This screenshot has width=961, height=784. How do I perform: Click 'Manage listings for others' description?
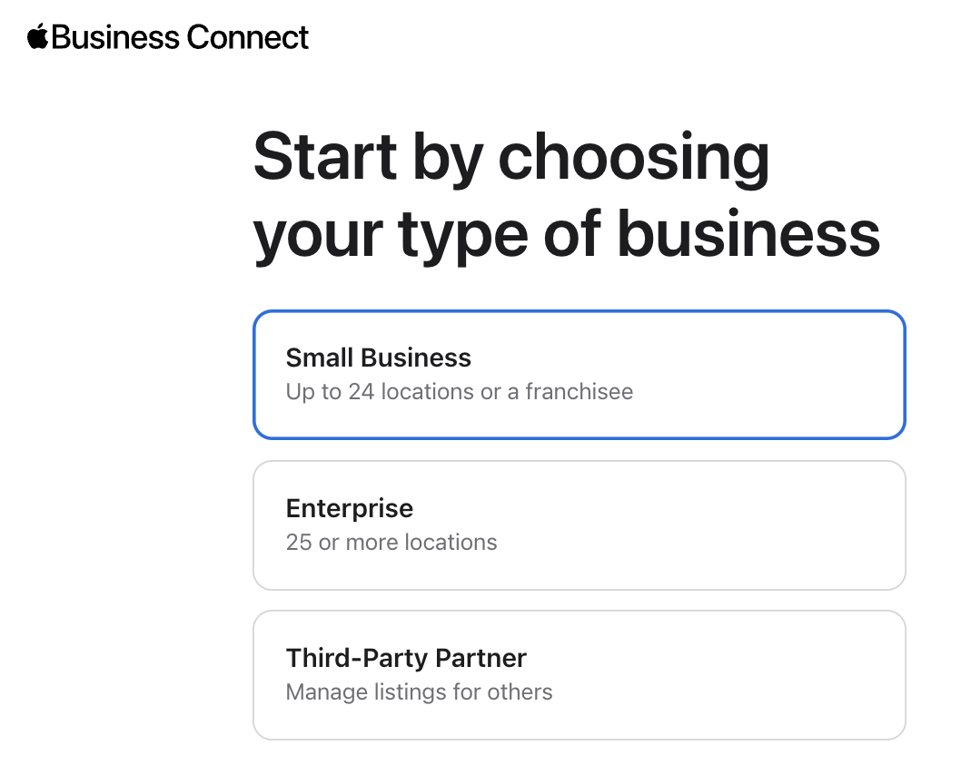tap(419, 692)
